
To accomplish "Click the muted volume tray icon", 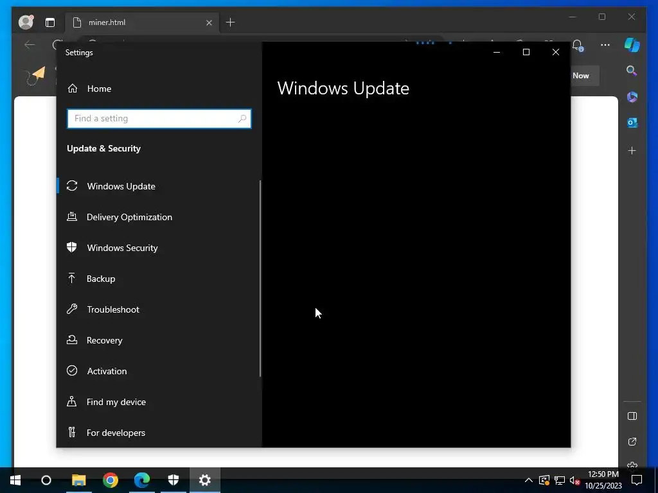I will 574,480.
